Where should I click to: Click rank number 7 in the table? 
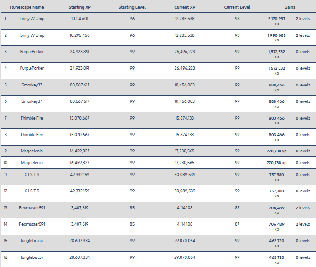(5, 118)
